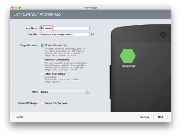Open the Theme dropdown set to Default
The height and width of the screenshot is (135, 181).
click(65, 92)
